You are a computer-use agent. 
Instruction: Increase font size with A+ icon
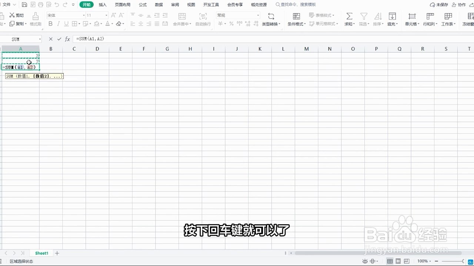click(x=113, y=15)
